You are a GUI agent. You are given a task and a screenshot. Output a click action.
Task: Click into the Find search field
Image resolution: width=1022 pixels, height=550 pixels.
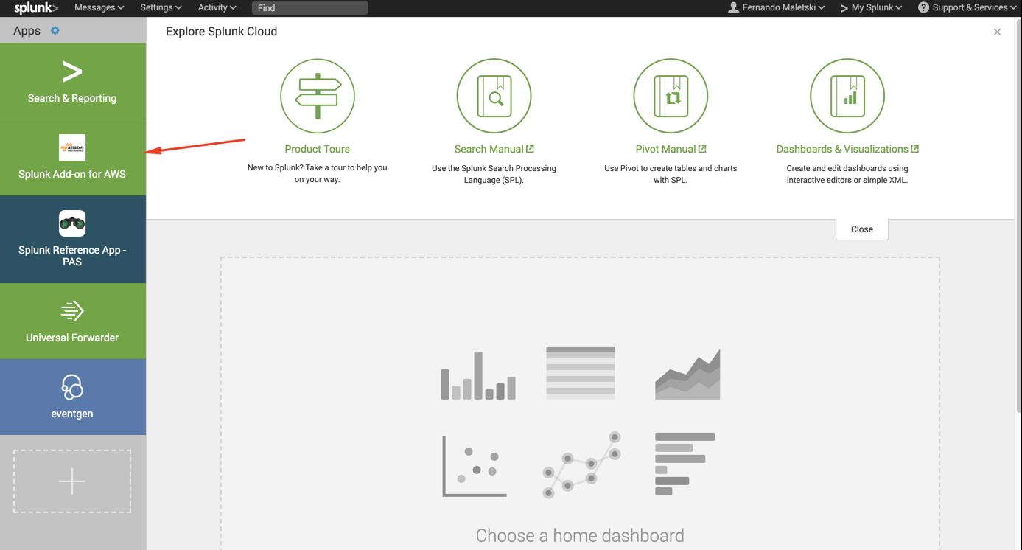309,8
